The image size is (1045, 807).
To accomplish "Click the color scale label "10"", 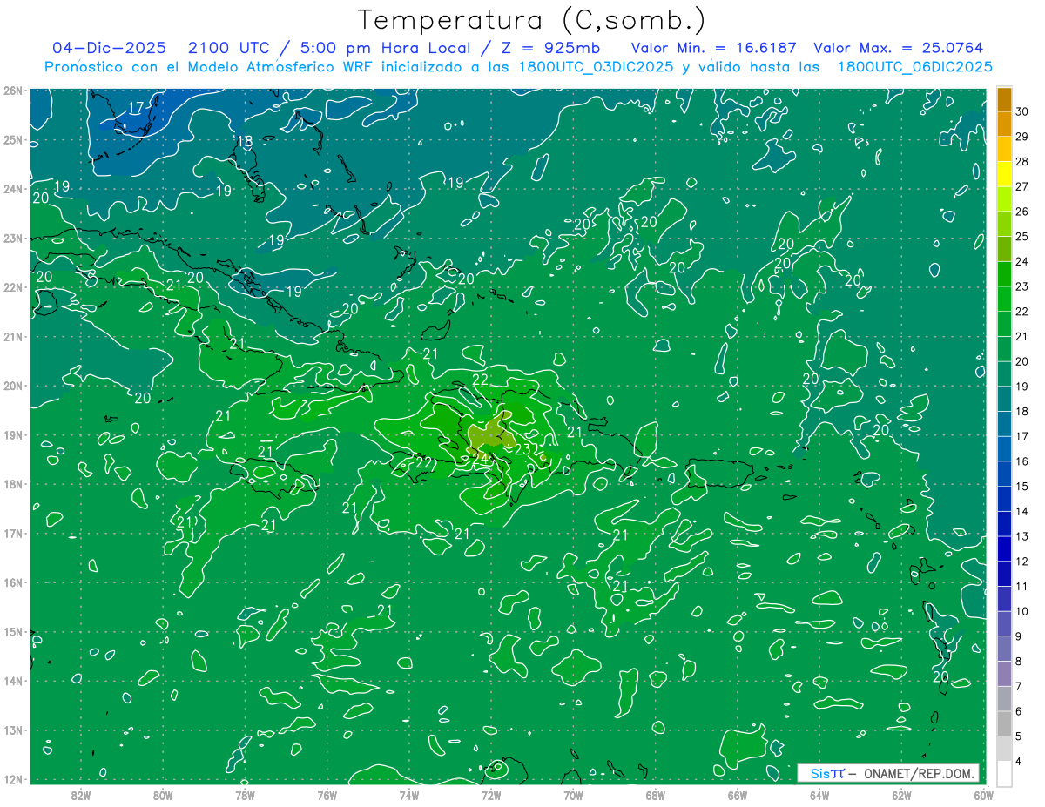I will point(1022,611).
